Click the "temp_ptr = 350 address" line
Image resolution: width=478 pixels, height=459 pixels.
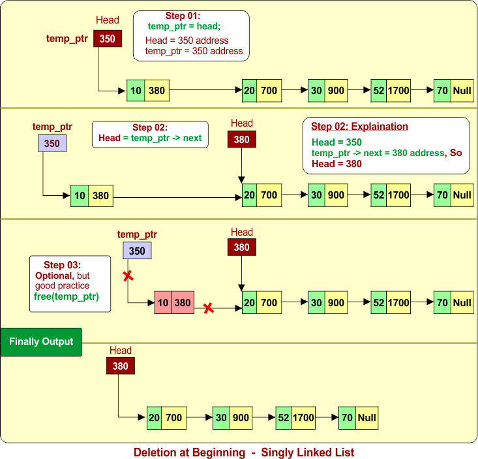(194, 51)
